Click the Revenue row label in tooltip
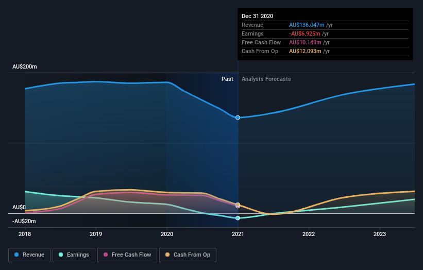 252,25
